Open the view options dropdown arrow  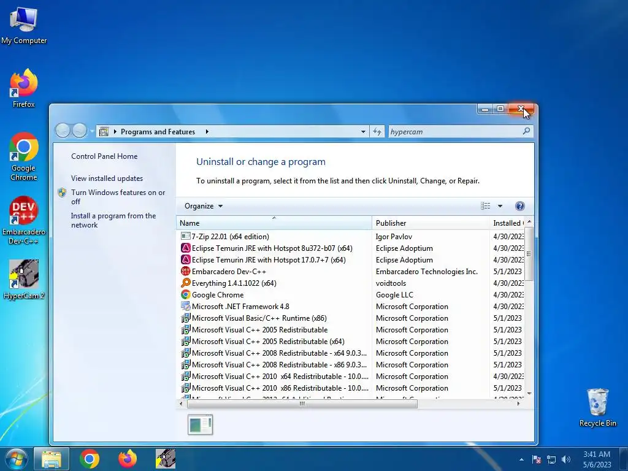500,206
